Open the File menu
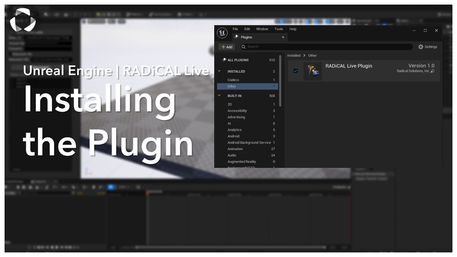The image size is (457, 257). [x=235, y=29]
